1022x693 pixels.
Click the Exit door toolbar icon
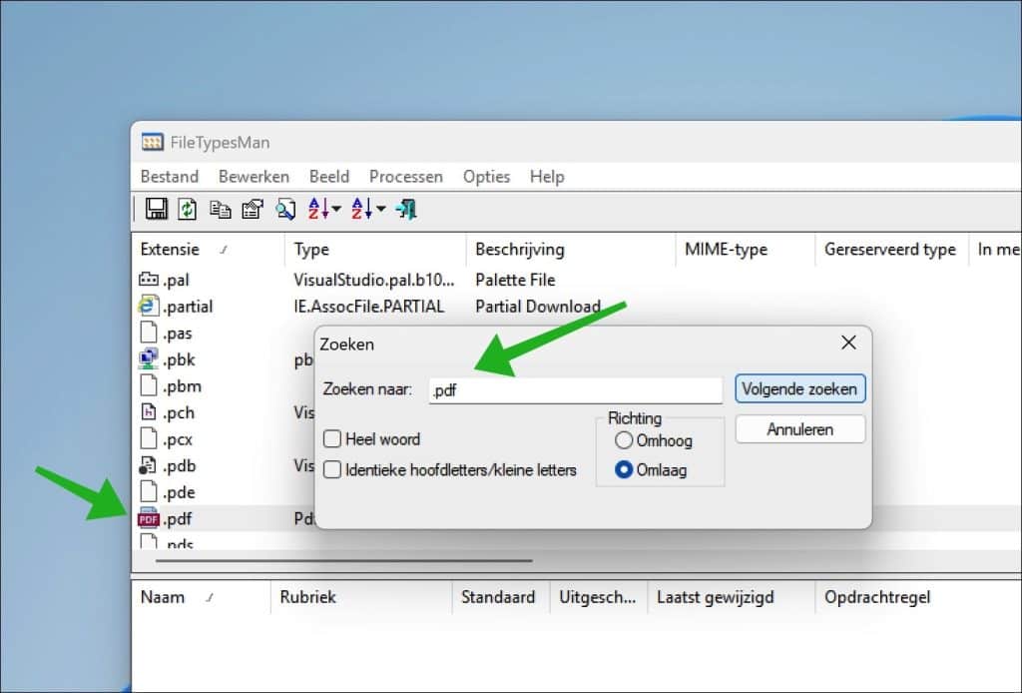pyautogui.click(x=406, y=210)
